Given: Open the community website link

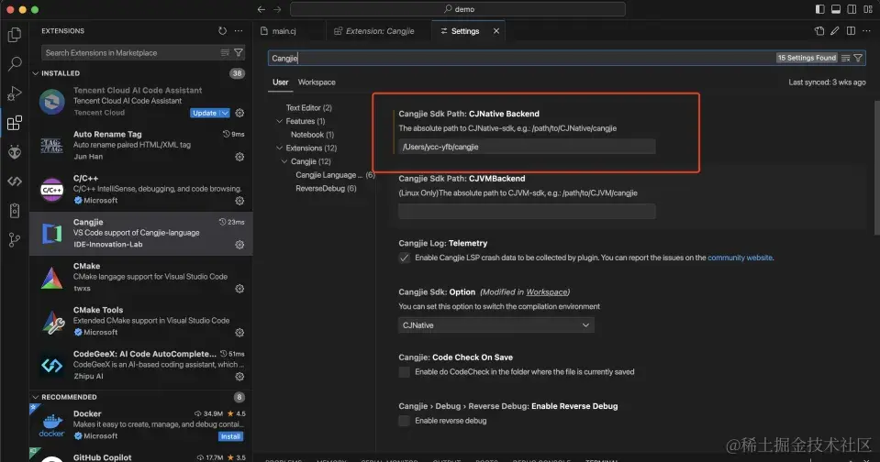Looking at the screenshot, I should click(x=740, y=258).
